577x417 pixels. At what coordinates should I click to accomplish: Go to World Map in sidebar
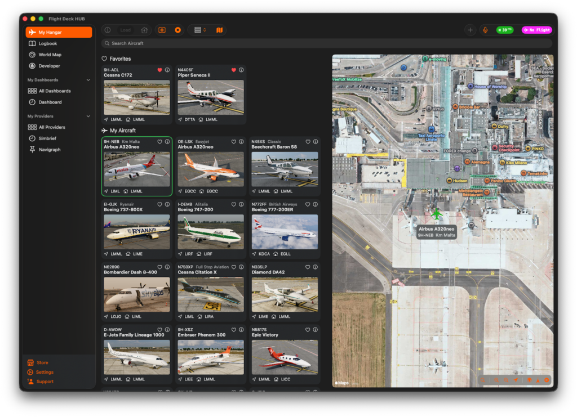(x=50, y=55)
